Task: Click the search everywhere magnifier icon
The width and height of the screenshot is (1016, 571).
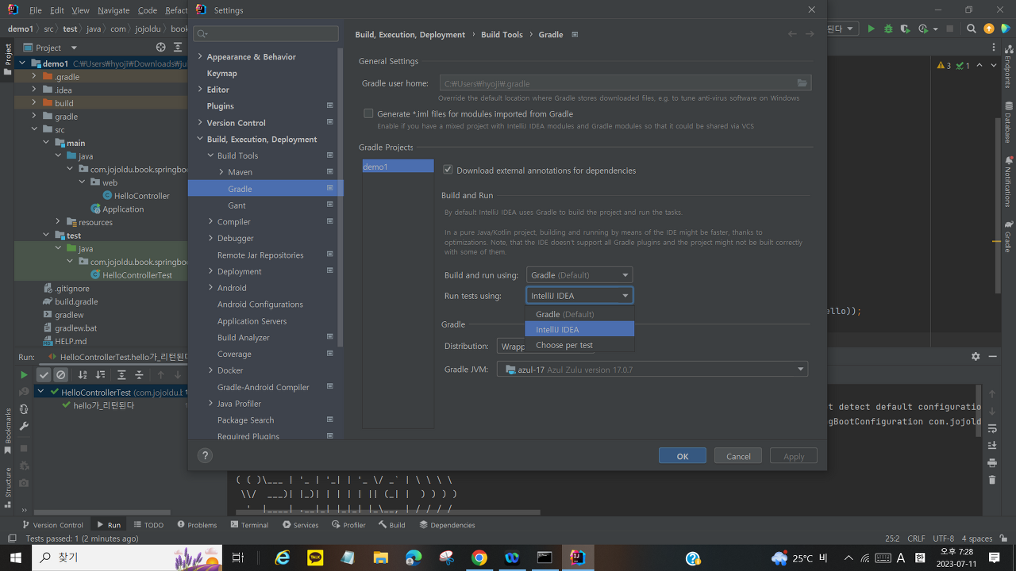Action: [x=972, y=29]
